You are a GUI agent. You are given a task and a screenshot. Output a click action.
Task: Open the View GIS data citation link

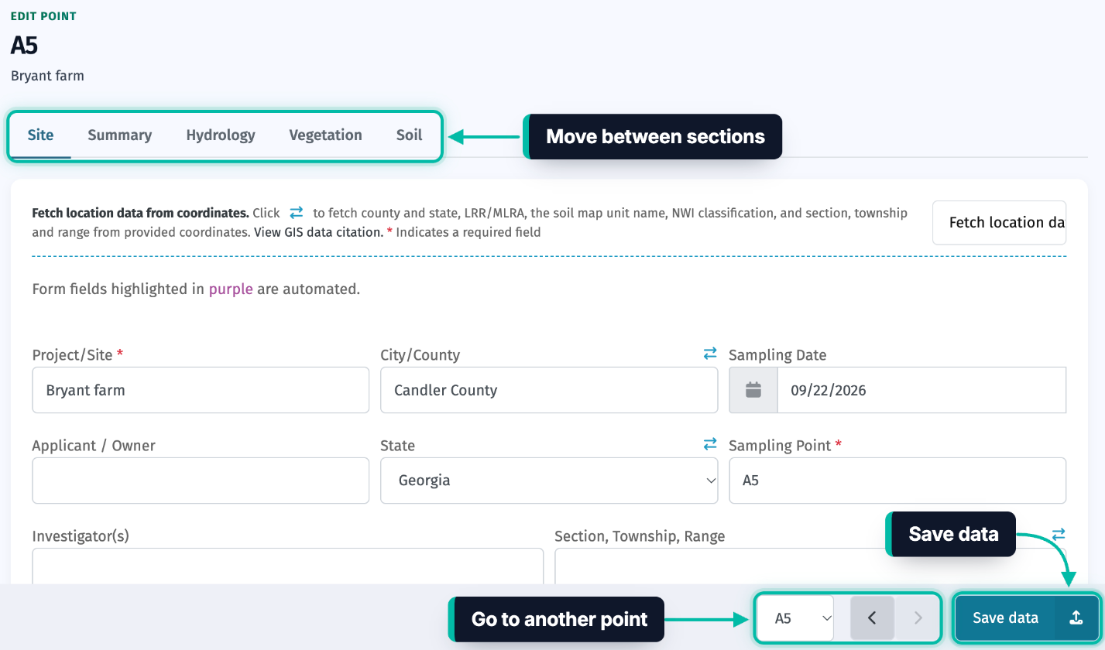point(317,231)
